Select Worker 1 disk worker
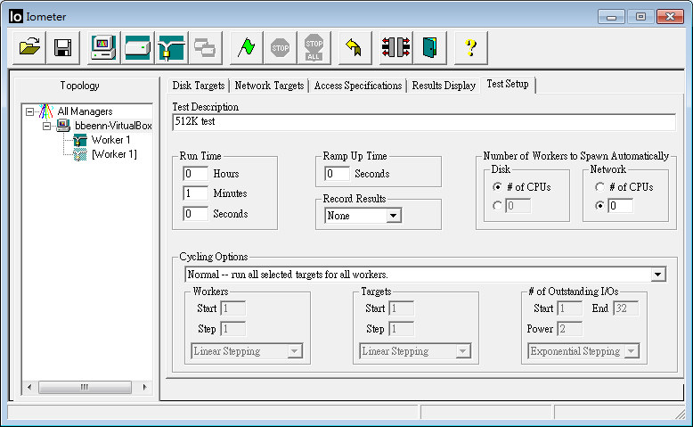 (110, 140)
